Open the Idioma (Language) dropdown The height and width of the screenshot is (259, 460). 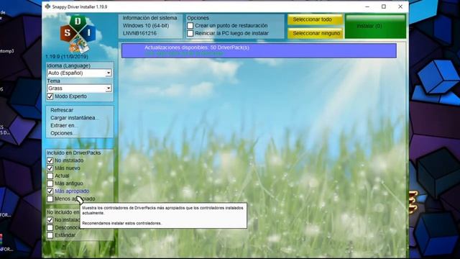click(x=79, y=73)
